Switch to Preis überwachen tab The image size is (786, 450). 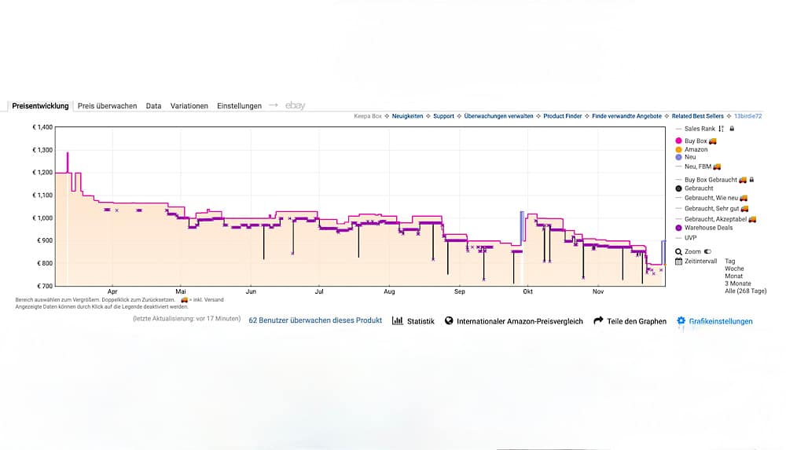[107, 106]
